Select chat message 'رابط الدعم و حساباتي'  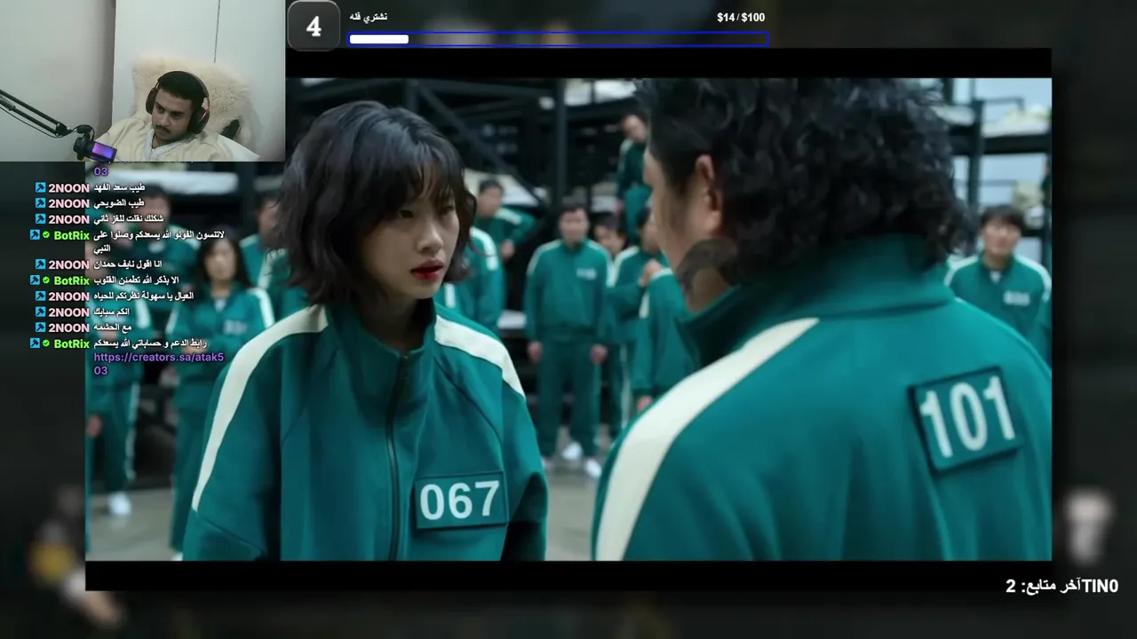(x=150, y=343)
